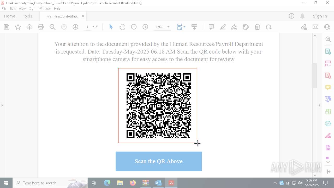Open Firefox from taskbar
The width and height of the screenshot is (334, 188).
pyautogui.click(x=133, y=183)
